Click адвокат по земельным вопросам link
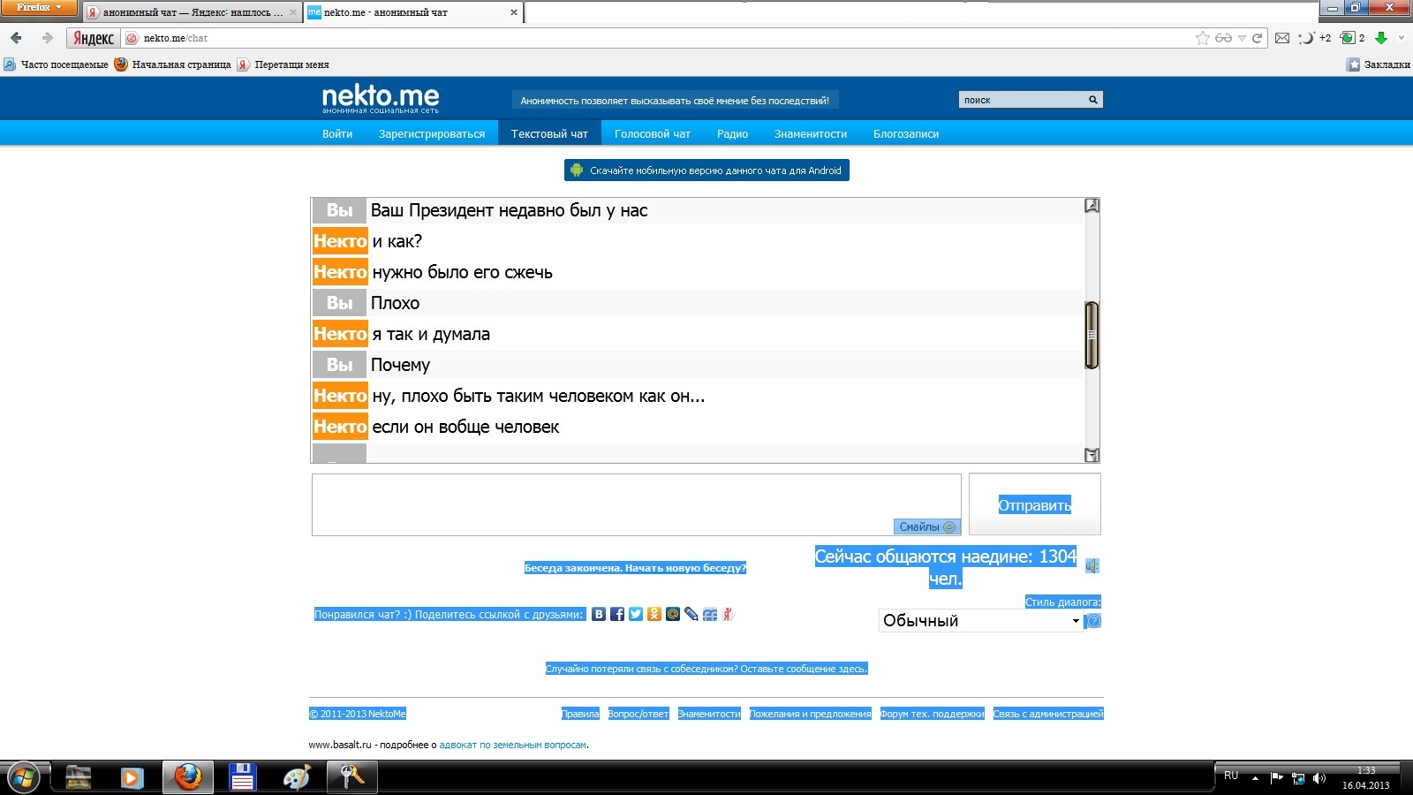Screen dimensions: 1413x795 512,745
